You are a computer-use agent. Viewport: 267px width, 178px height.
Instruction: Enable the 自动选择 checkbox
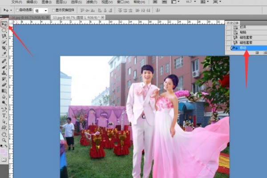pos(17,10)
